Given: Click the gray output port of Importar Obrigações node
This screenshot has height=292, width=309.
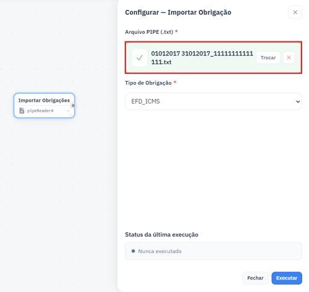Looking at the screenshot, I should [73, 106].
